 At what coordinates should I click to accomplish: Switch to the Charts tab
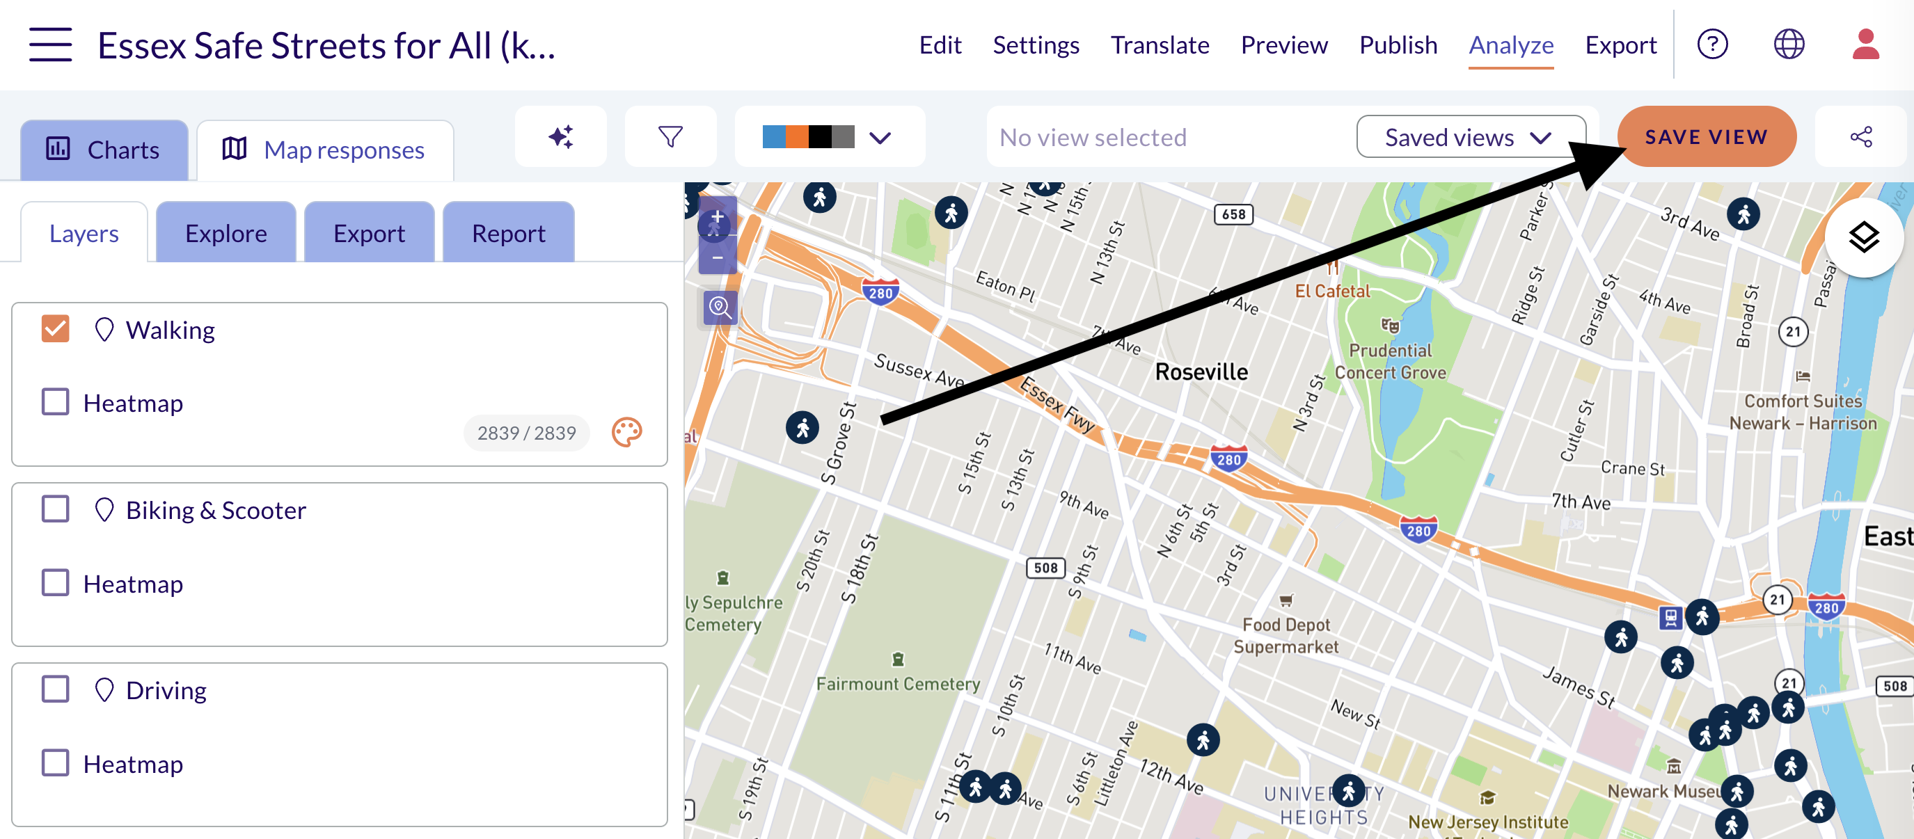104,150
